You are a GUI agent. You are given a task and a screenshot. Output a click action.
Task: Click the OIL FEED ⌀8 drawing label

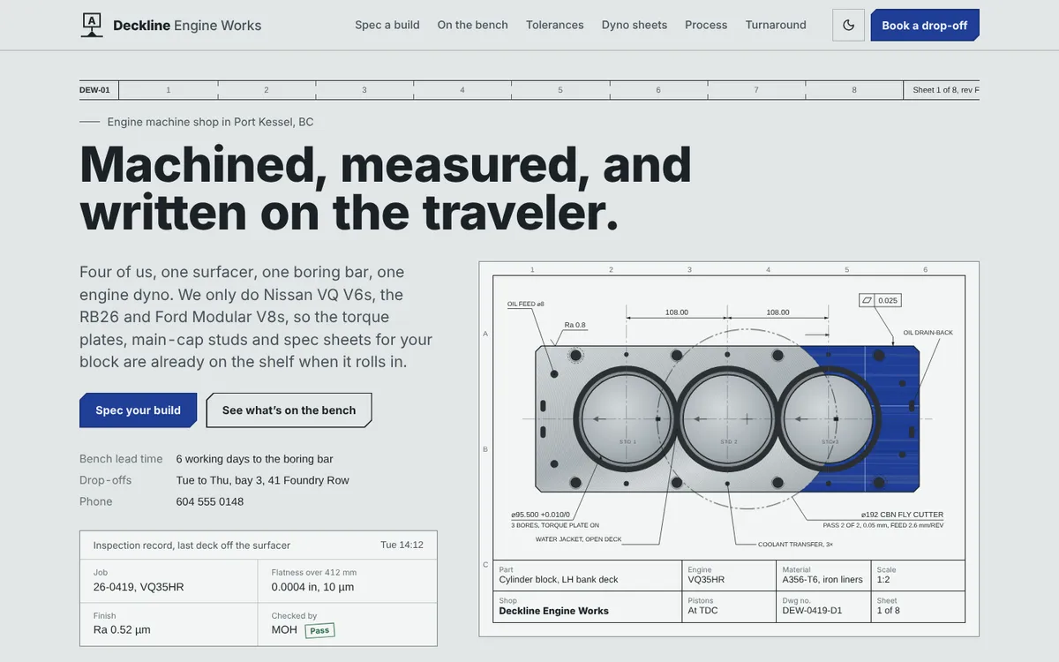pos(526,304)
